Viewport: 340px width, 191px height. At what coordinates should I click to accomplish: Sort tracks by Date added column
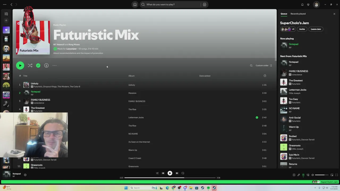[205, 76]
